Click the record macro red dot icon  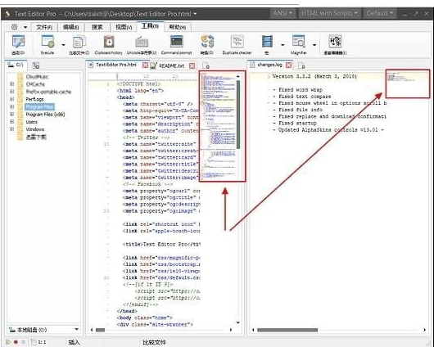[x=16, y=342]
